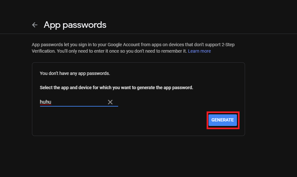Click empty space right of the page heading
The height and width of the screenshot is (177, 297).
click(194, 25)
